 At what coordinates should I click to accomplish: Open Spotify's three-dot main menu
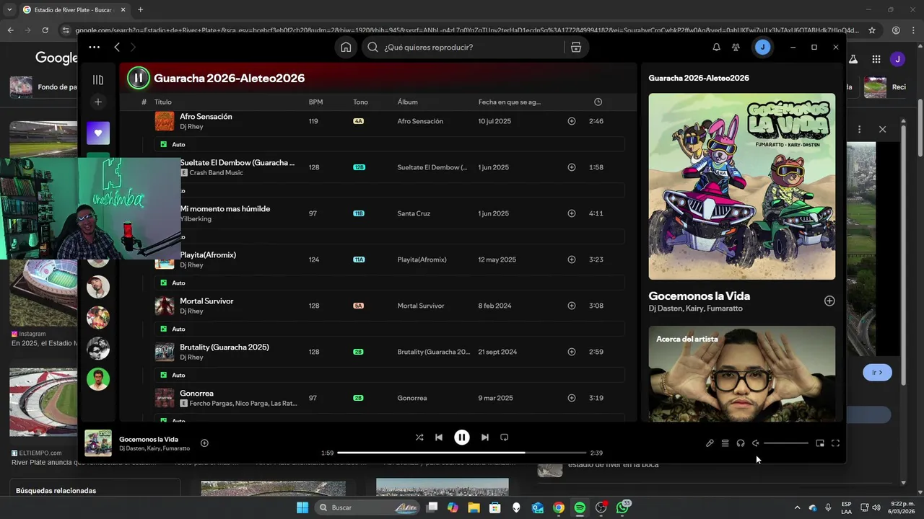95,47
